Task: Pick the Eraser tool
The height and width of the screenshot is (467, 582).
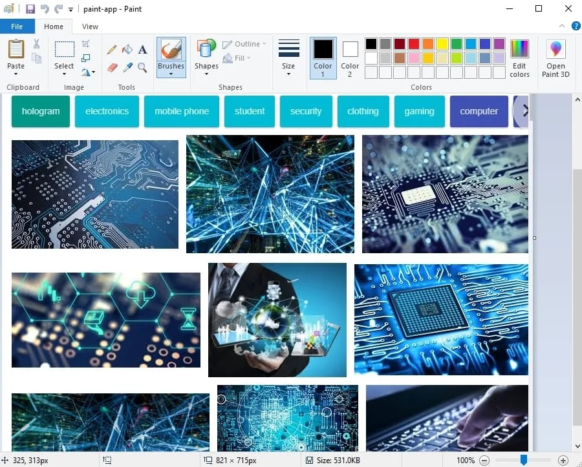Action: [x=112, y=67]
